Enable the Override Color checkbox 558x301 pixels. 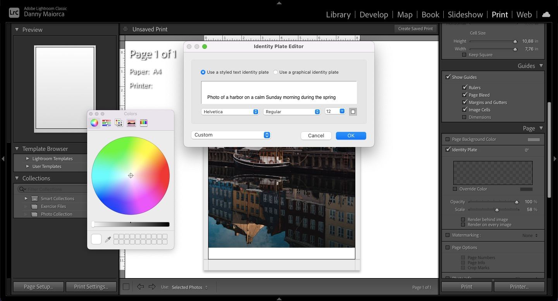pos(455,189)
